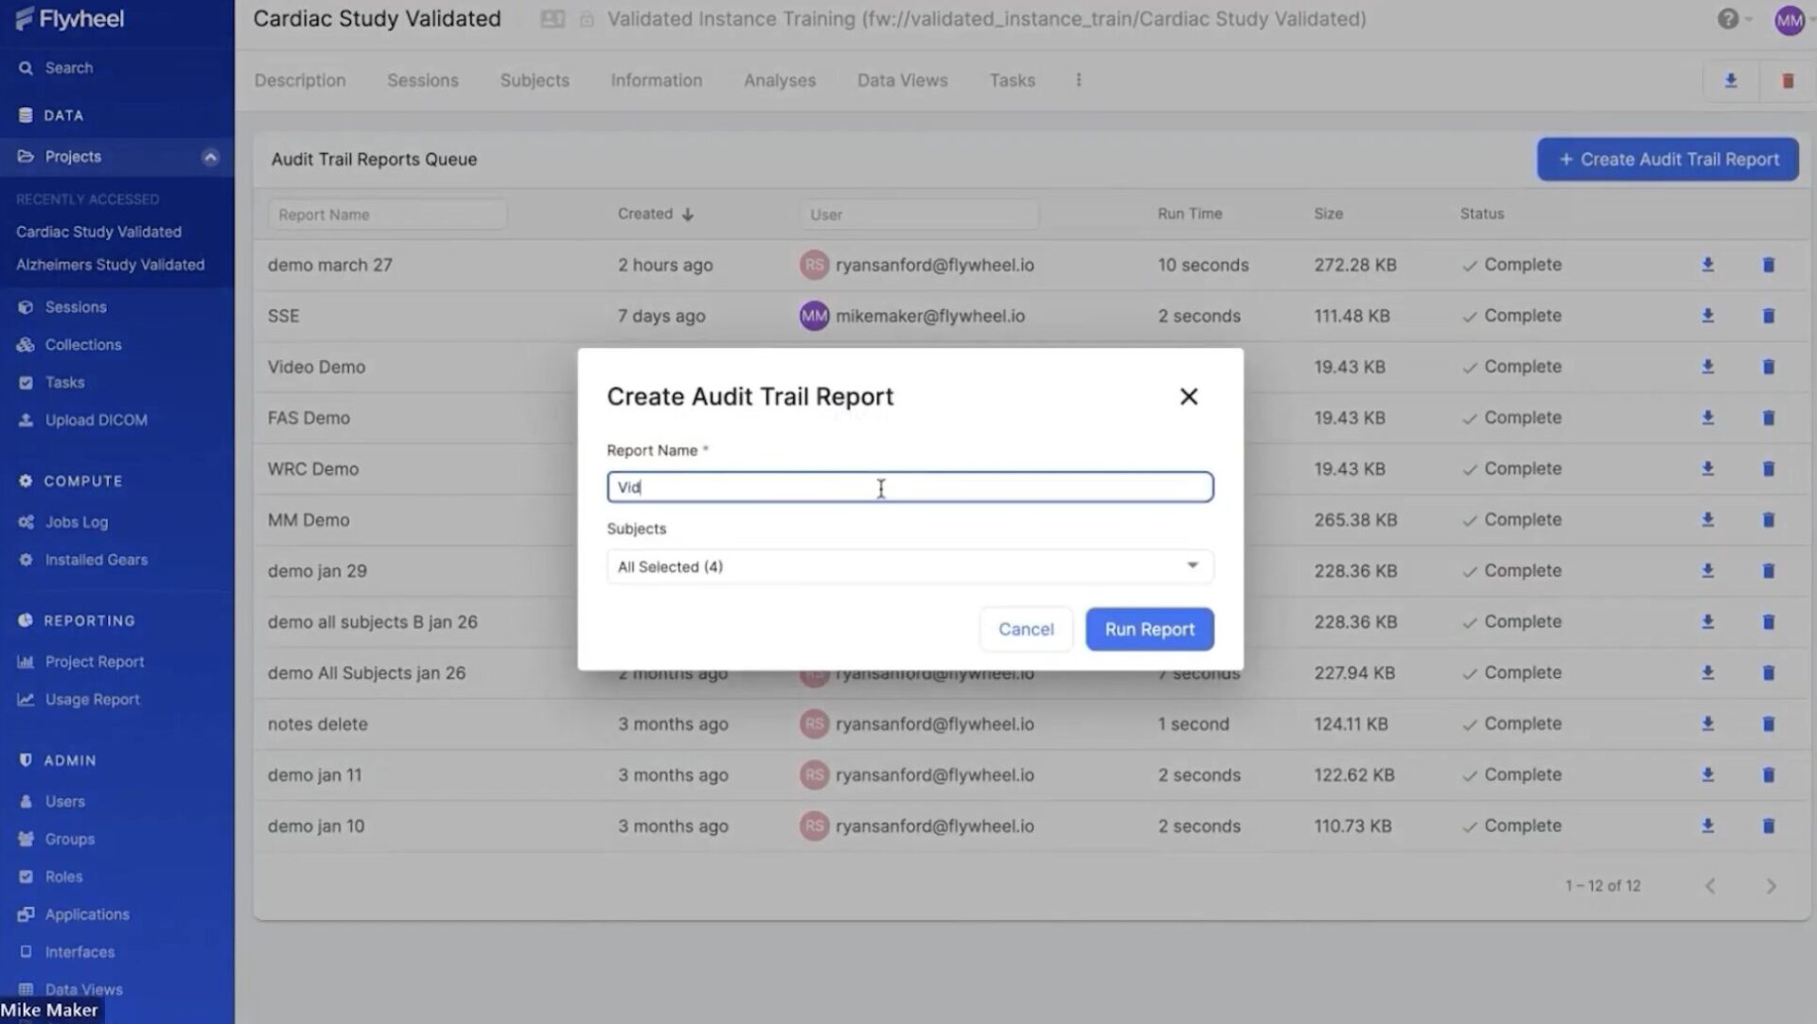Collapse the Projects sidebar section
Screen dimensions: 1817x1024
click(x=210, y=157)
